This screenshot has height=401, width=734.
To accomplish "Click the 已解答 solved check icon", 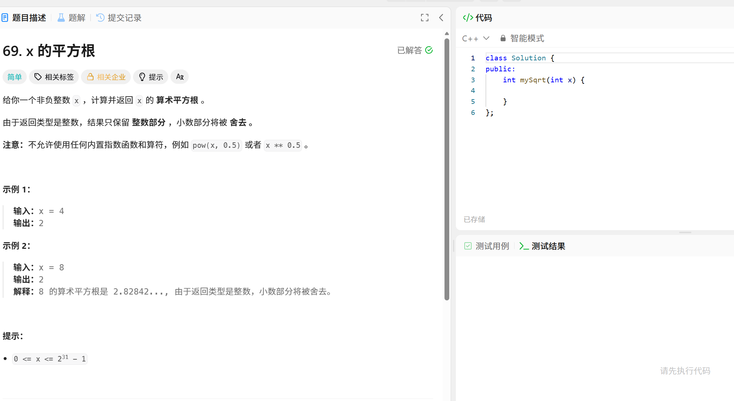I will (429, 50).
